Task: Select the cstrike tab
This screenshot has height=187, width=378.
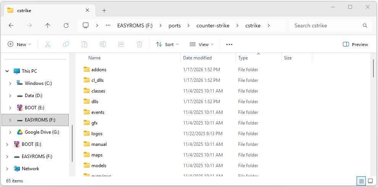Action: (49, 10)
